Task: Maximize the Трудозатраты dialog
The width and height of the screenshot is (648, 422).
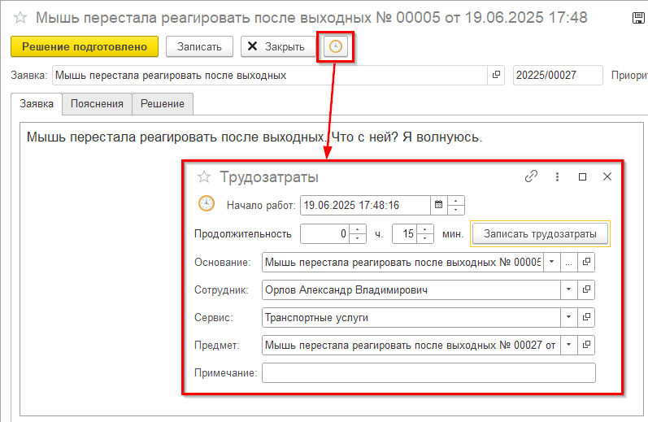Action: coord(582,176)
